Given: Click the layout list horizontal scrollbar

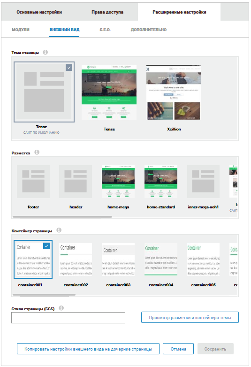Looking at the screenshot, I should tap(62, 217).
